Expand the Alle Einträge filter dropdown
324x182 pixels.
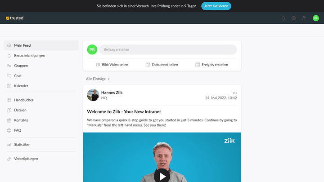click(x=98, y=79)
